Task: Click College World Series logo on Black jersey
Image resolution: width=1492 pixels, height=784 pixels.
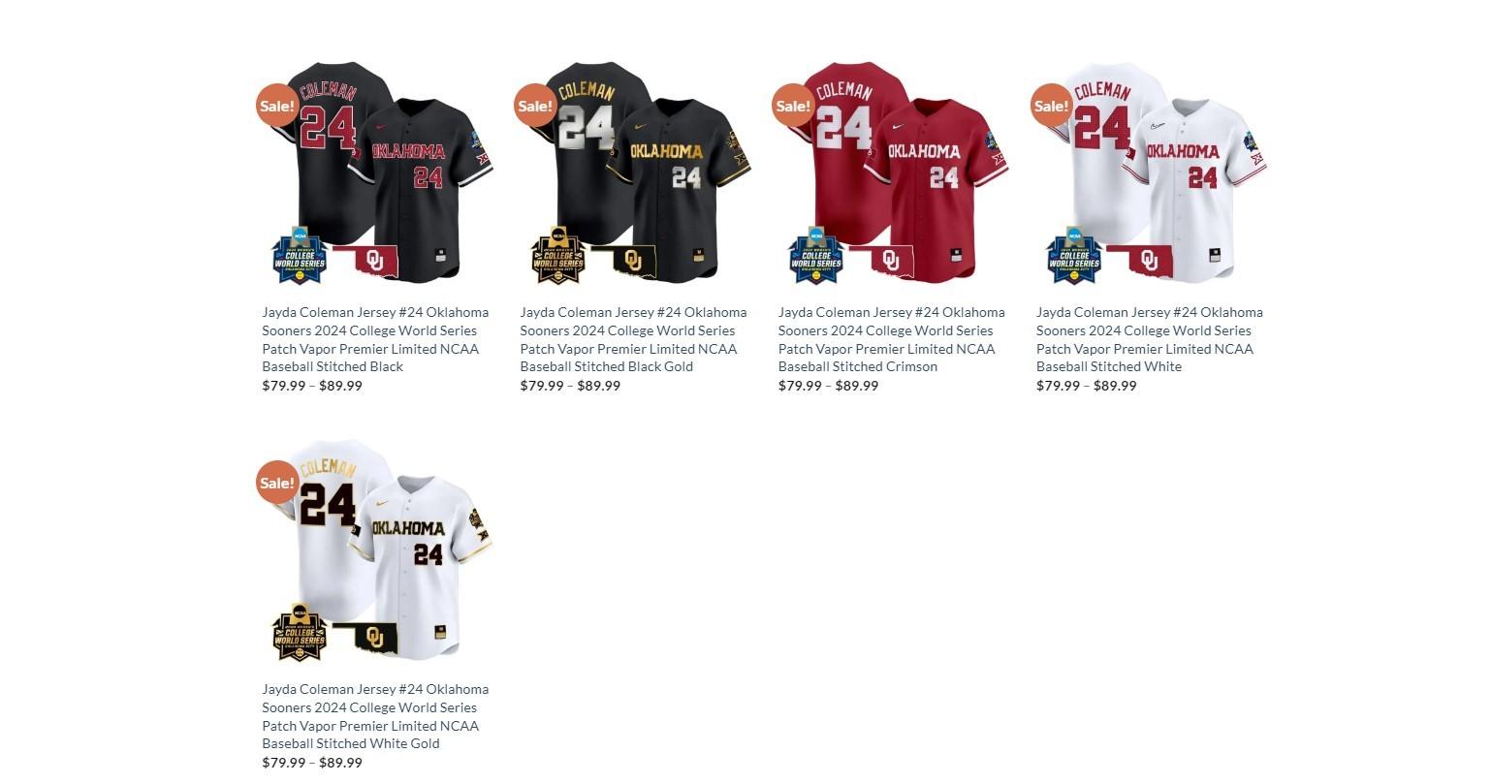Action: click(x=299, y=255)
